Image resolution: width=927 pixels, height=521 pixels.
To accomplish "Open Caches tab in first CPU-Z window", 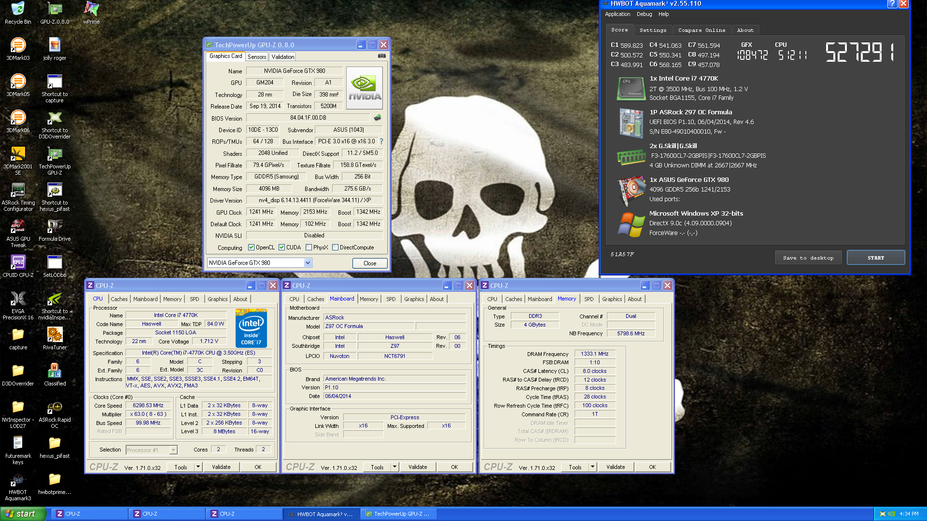I will tap(119, 299).
